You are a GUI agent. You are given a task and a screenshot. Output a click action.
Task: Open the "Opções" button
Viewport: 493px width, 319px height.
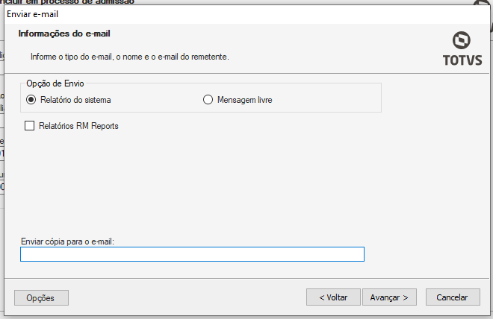click(41, 297)
